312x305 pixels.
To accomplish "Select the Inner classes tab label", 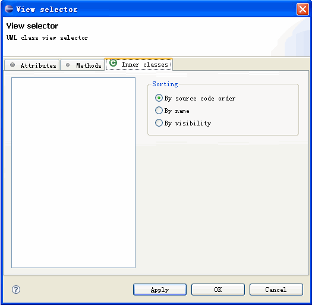I will click(x=144, y=64).
